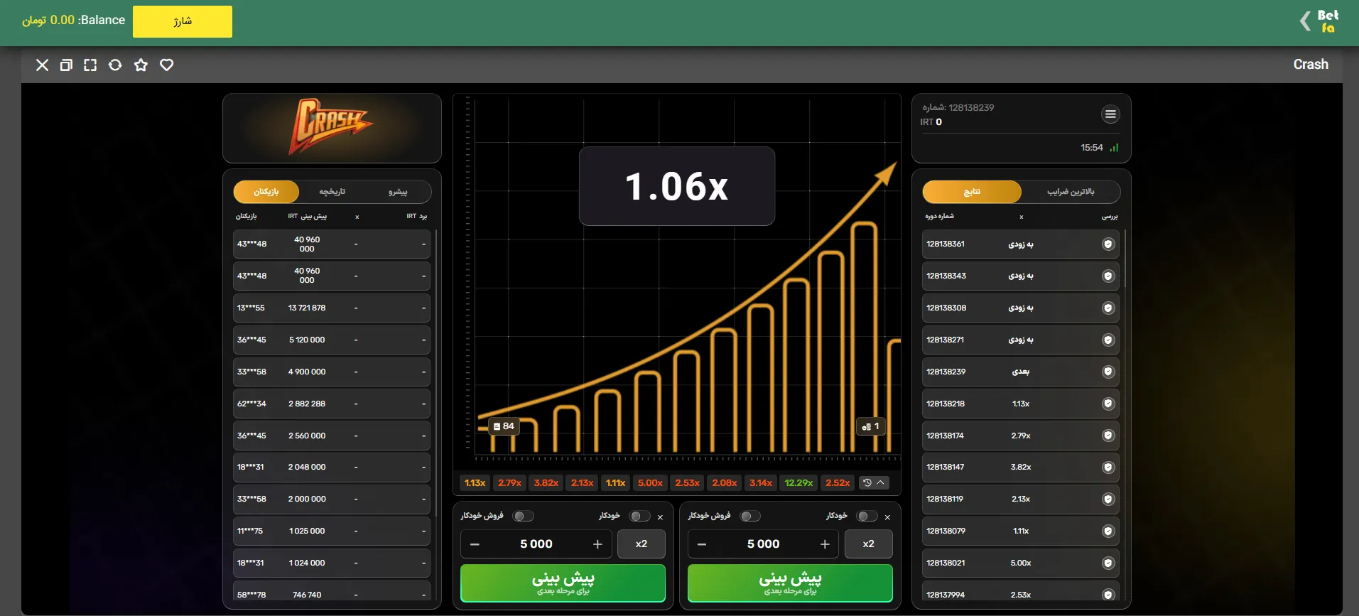Viewport: 1359px width, 616px height.
Task: Increase right bet amount with plus
Action: tap(825, 544)
